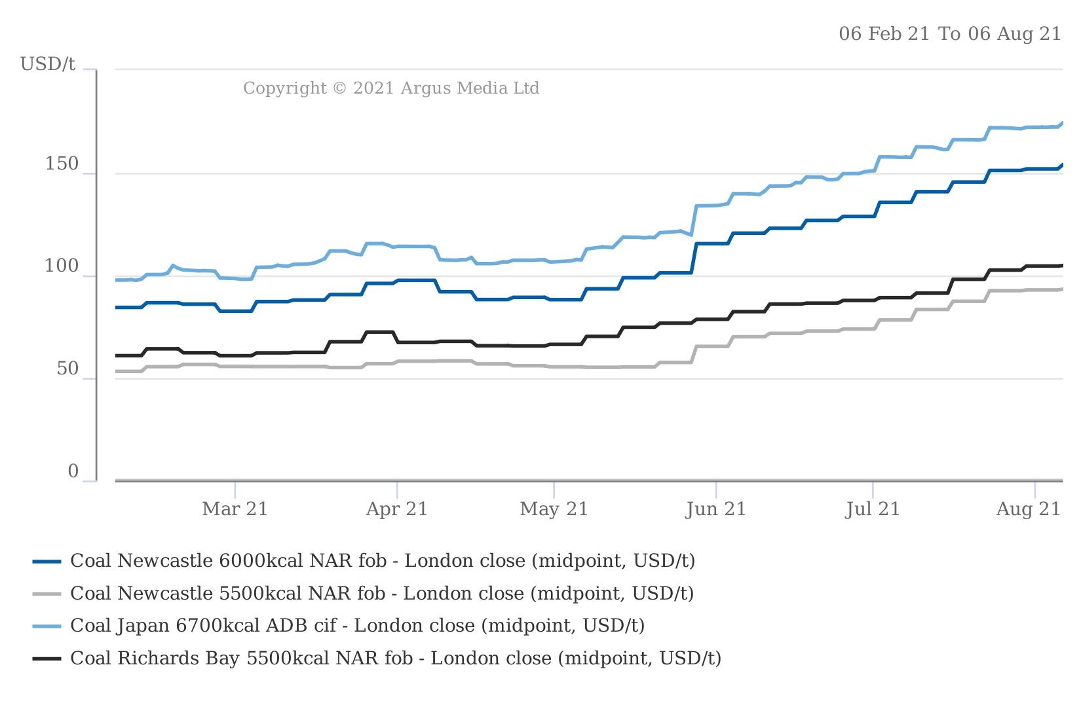This screenshot has width=1081, height=720.
Task: Click the light blue Japan 6700kcal legend swatch
Action: [47, 626]
